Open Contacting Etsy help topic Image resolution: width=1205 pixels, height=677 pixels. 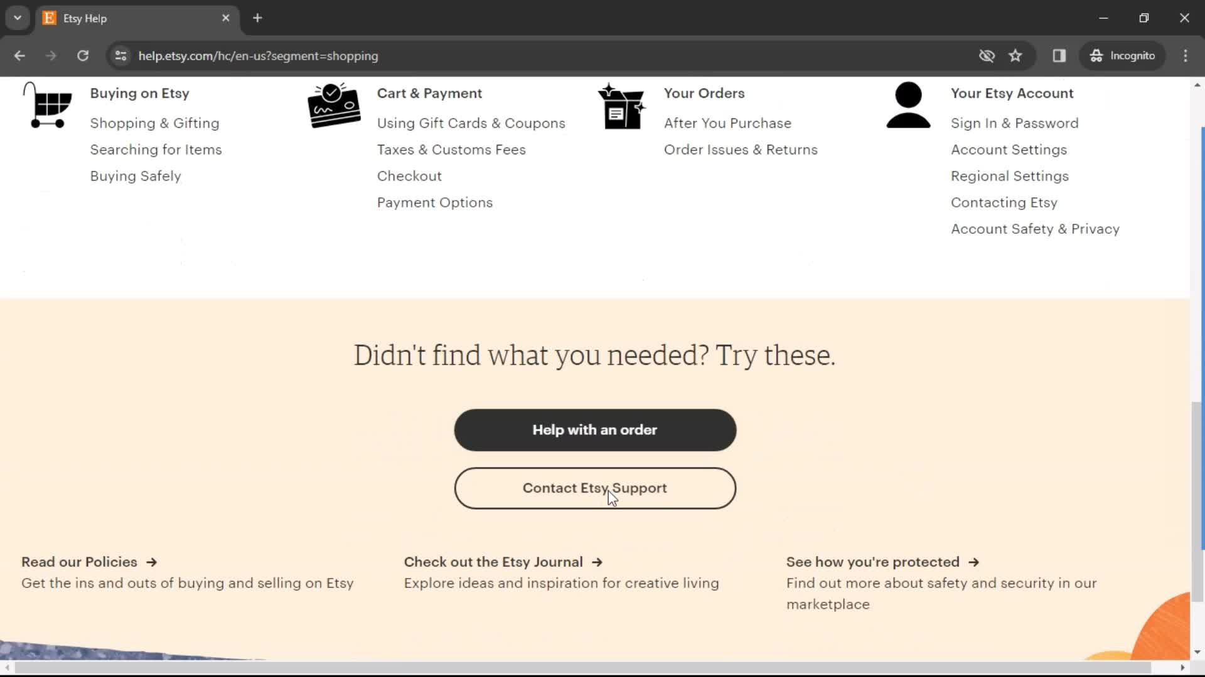pos(1004,202)
